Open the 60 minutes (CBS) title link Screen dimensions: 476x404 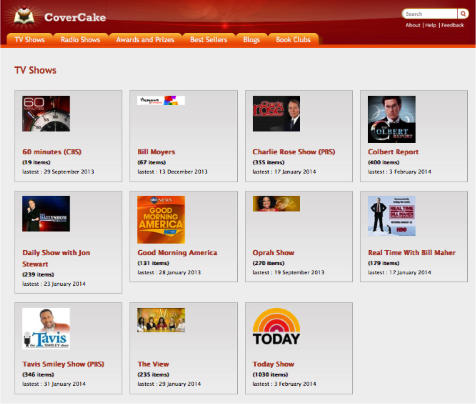[52, 152]
